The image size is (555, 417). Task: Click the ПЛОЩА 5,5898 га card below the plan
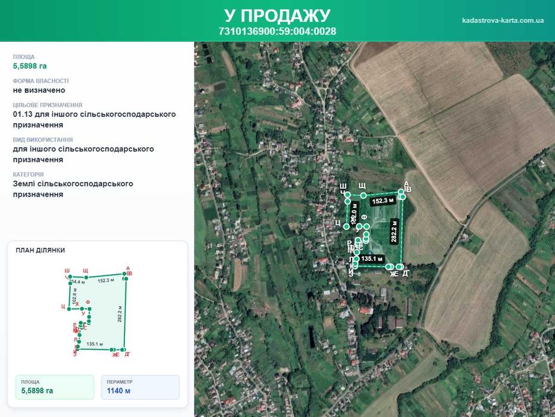(55, 387)
